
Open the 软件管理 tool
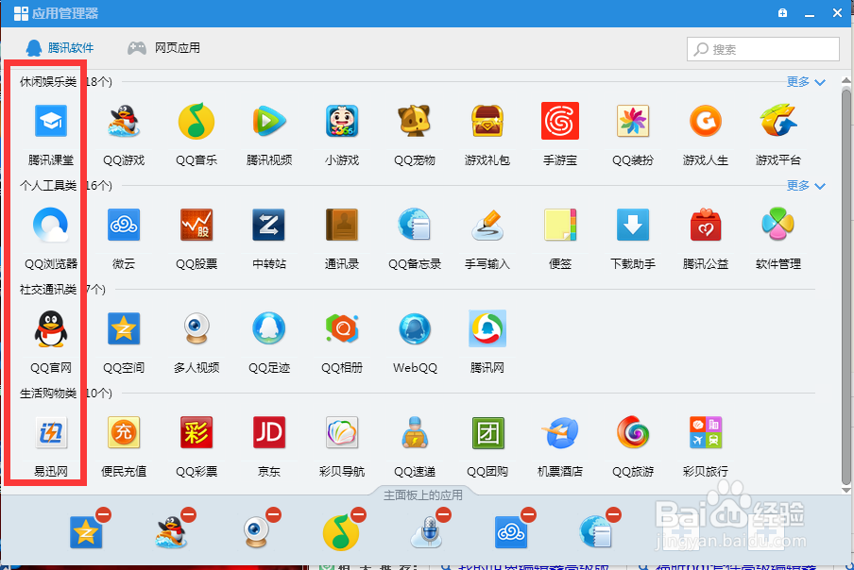[777, 225]
